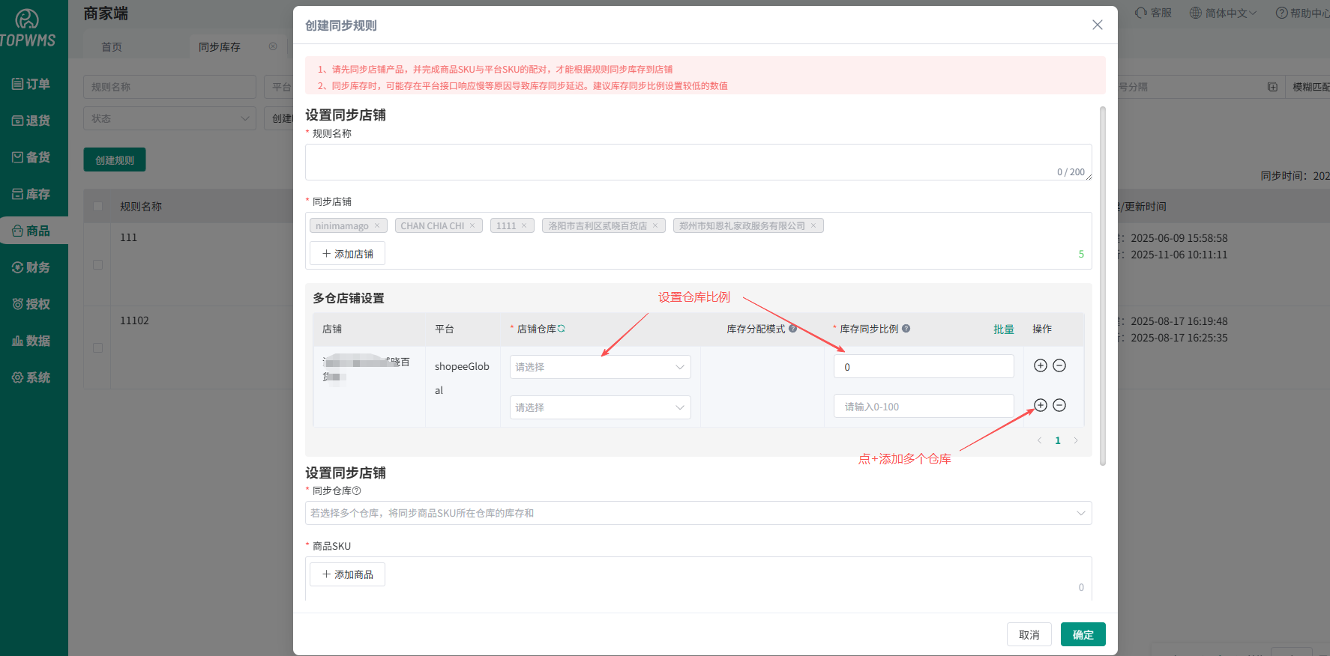Click timestamp 2025-11-06 10:11:11
Viewport: 1330px width, 656px height.
click(1179, 255)
